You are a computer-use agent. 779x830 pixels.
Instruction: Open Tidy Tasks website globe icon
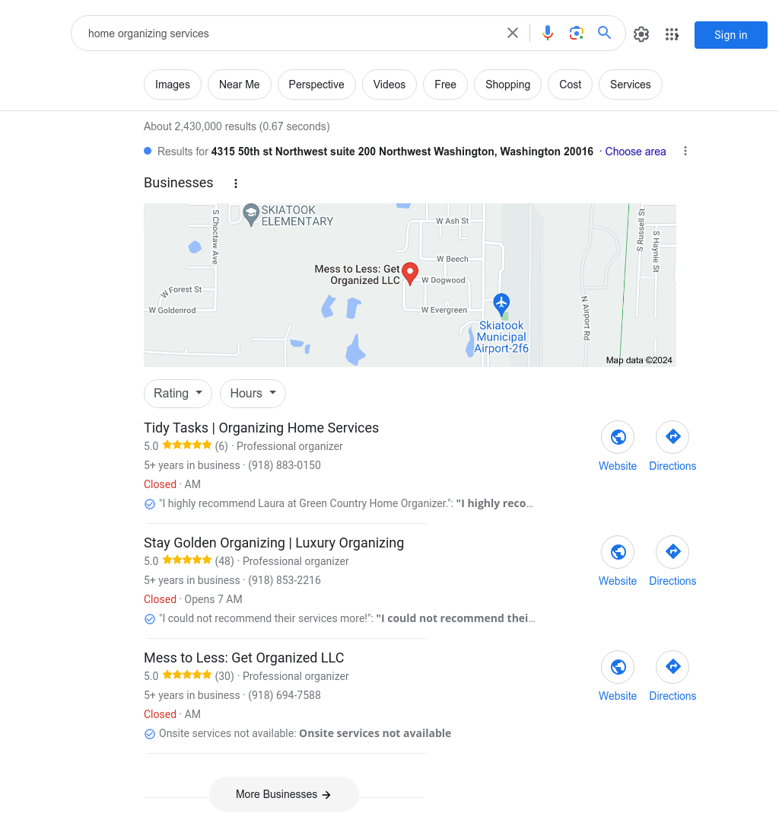click(x=618, y=437)
